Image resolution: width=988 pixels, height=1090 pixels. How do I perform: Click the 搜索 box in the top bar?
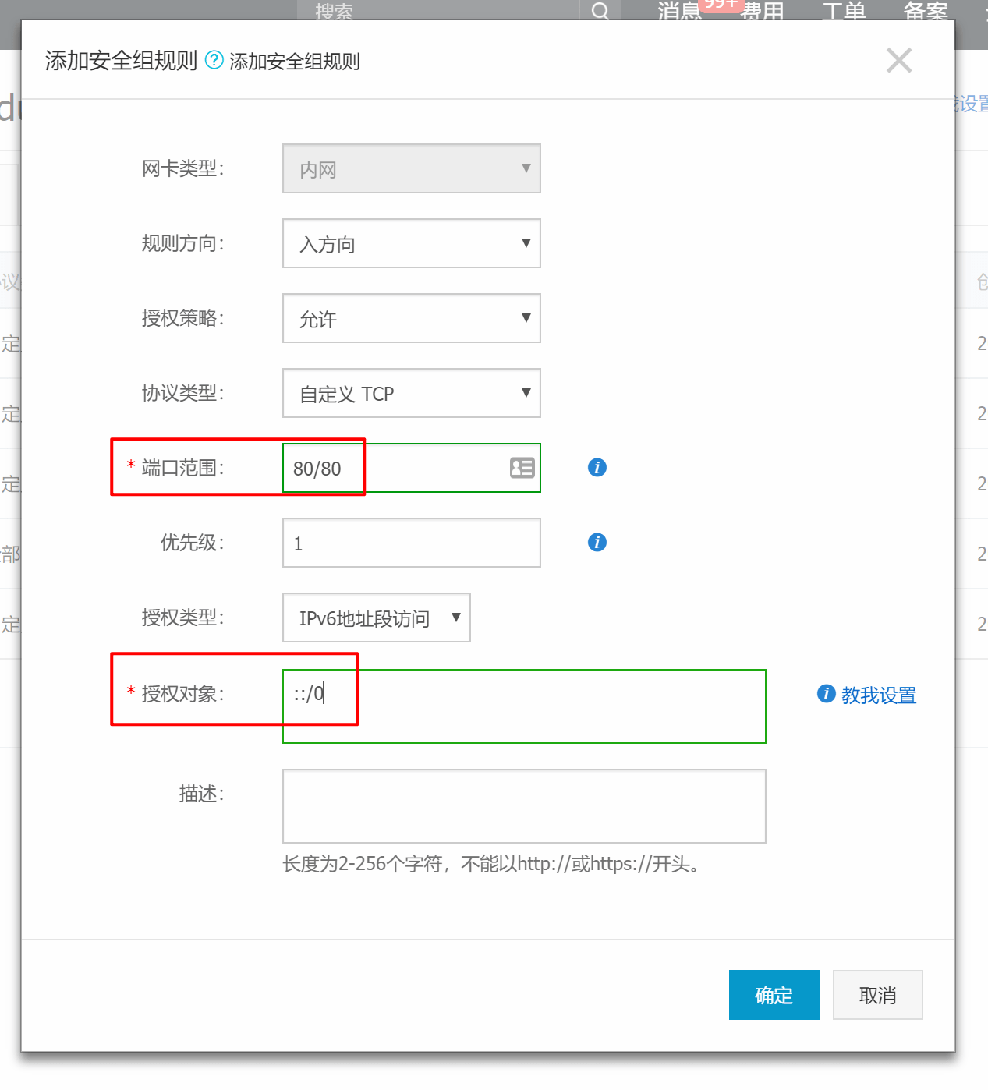point(438,11)
